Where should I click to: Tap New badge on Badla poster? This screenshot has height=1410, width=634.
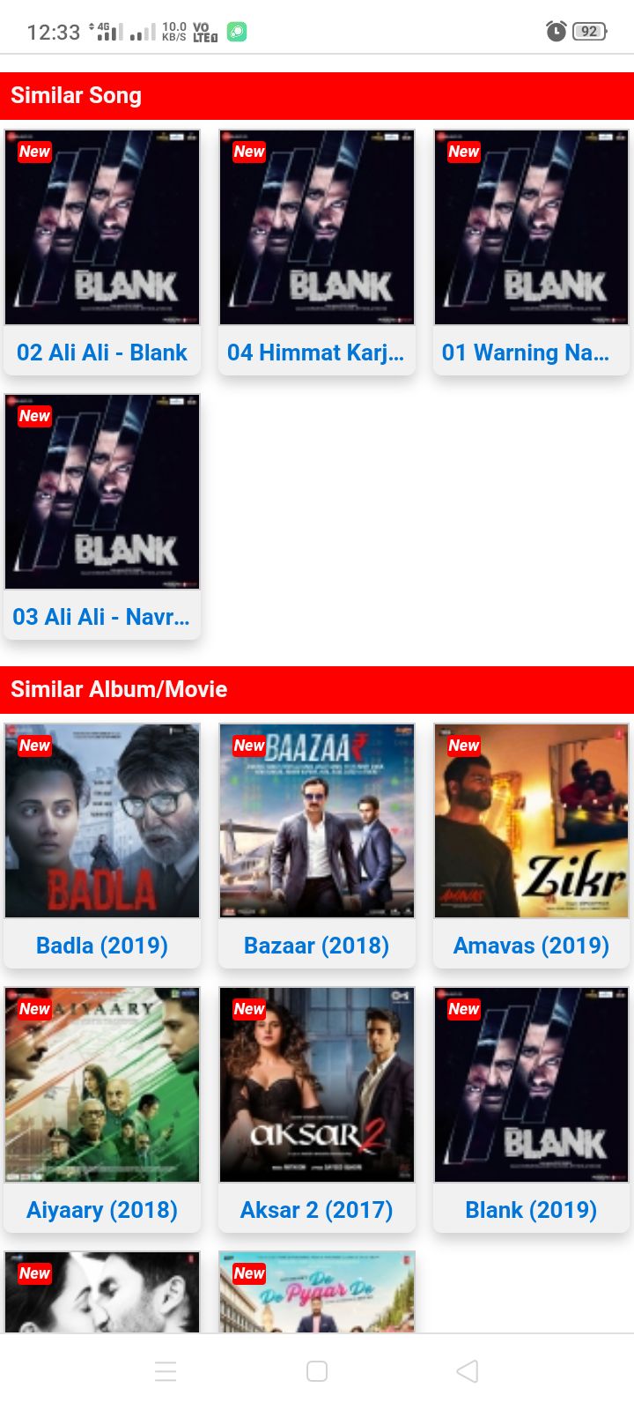pyautogui.click(x=34, y=746)
